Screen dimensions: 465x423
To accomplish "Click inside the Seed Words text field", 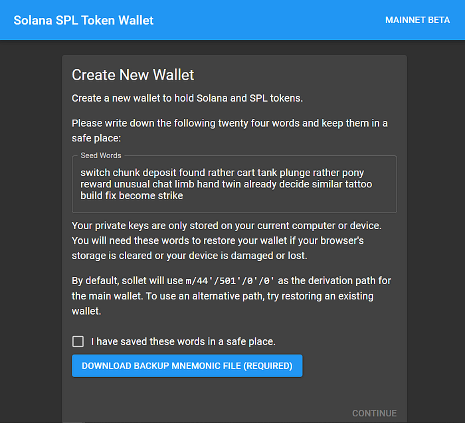I will 234,184.
